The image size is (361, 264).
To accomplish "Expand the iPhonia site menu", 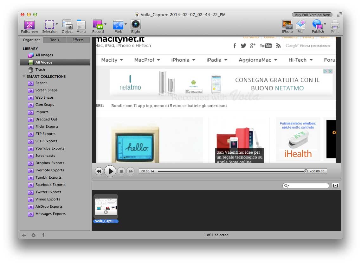I will tap(183, 60).
